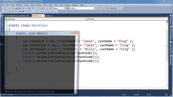Open the Tools menu
Image resolution: width=173 pixels, height=97 pixels.
tap(56, 5)
